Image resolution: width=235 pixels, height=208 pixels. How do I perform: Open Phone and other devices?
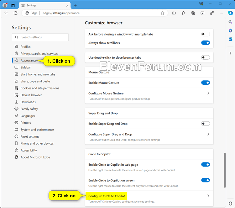tap(37, 143)
